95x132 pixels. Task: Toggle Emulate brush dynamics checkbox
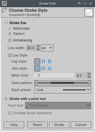click(x=10, y=113)
